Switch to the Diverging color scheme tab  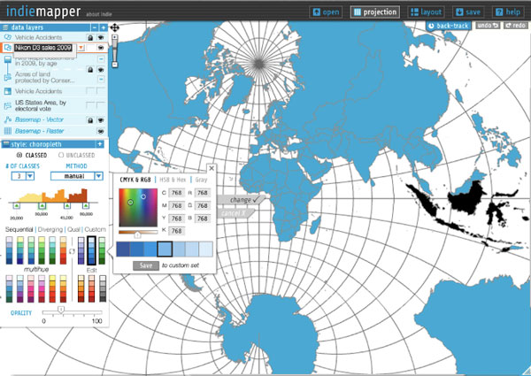tap(50, 229)
